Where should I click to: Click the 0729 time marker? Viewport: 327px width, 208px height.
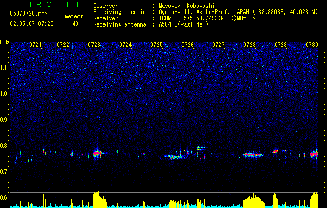click(281, 44)
